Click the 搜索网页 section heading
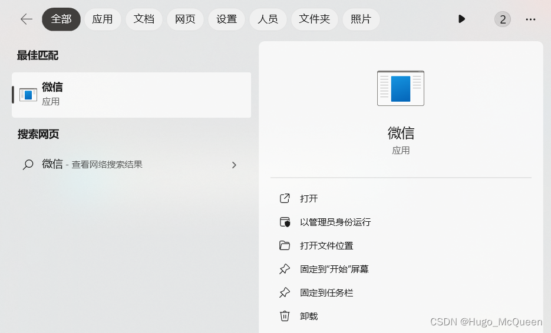This screenshot has width=551, height=333. [38, 134]
